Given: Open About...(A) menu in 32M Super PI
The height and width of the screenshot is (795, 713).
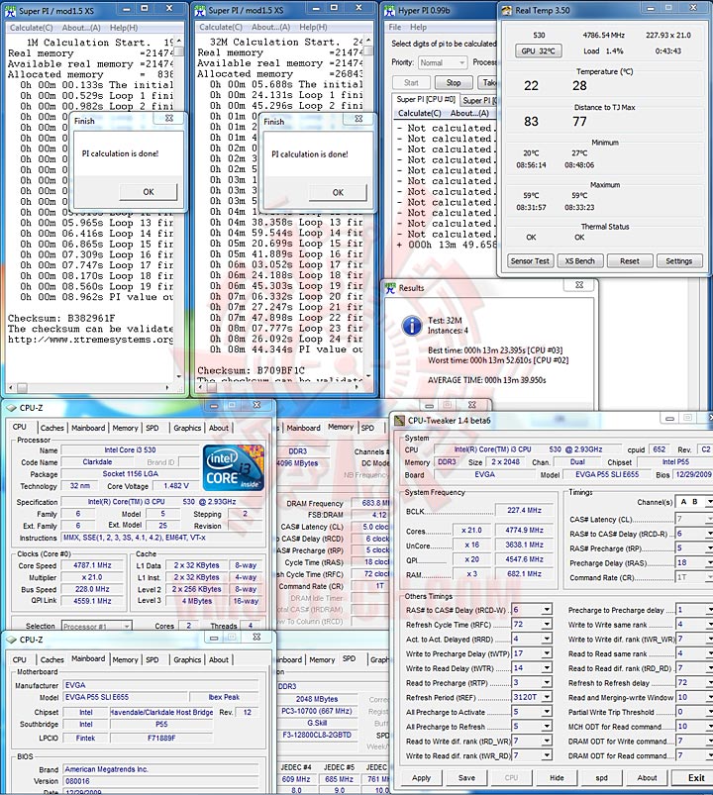Looking at the screenshot, I should 270,27.
